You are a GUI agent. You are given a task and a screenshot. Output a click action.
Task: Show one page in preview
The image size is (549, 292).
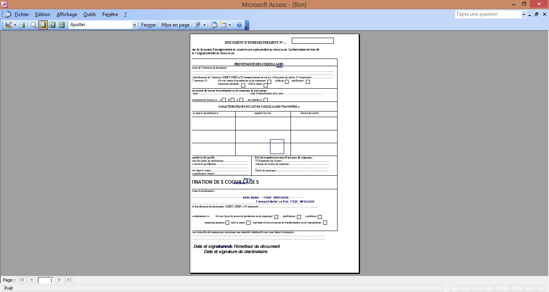43,25
